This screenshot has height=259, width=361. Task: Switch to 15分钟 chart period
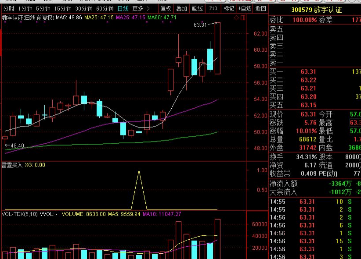pos(62,8)
